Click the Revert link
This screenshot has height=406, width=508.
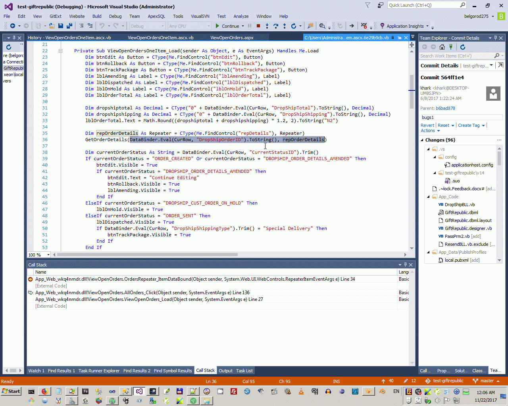[427, 125]
